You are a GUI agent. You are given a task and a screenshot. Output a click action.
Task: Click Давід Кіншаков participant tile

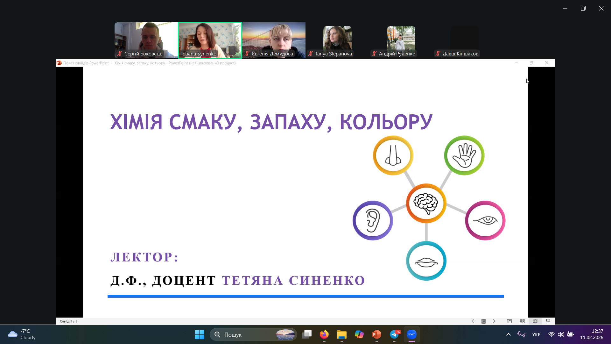coord(464,40)
